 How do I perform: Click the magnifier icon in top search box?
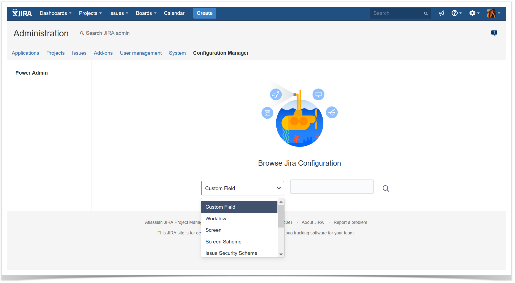(x=426, y=13)
